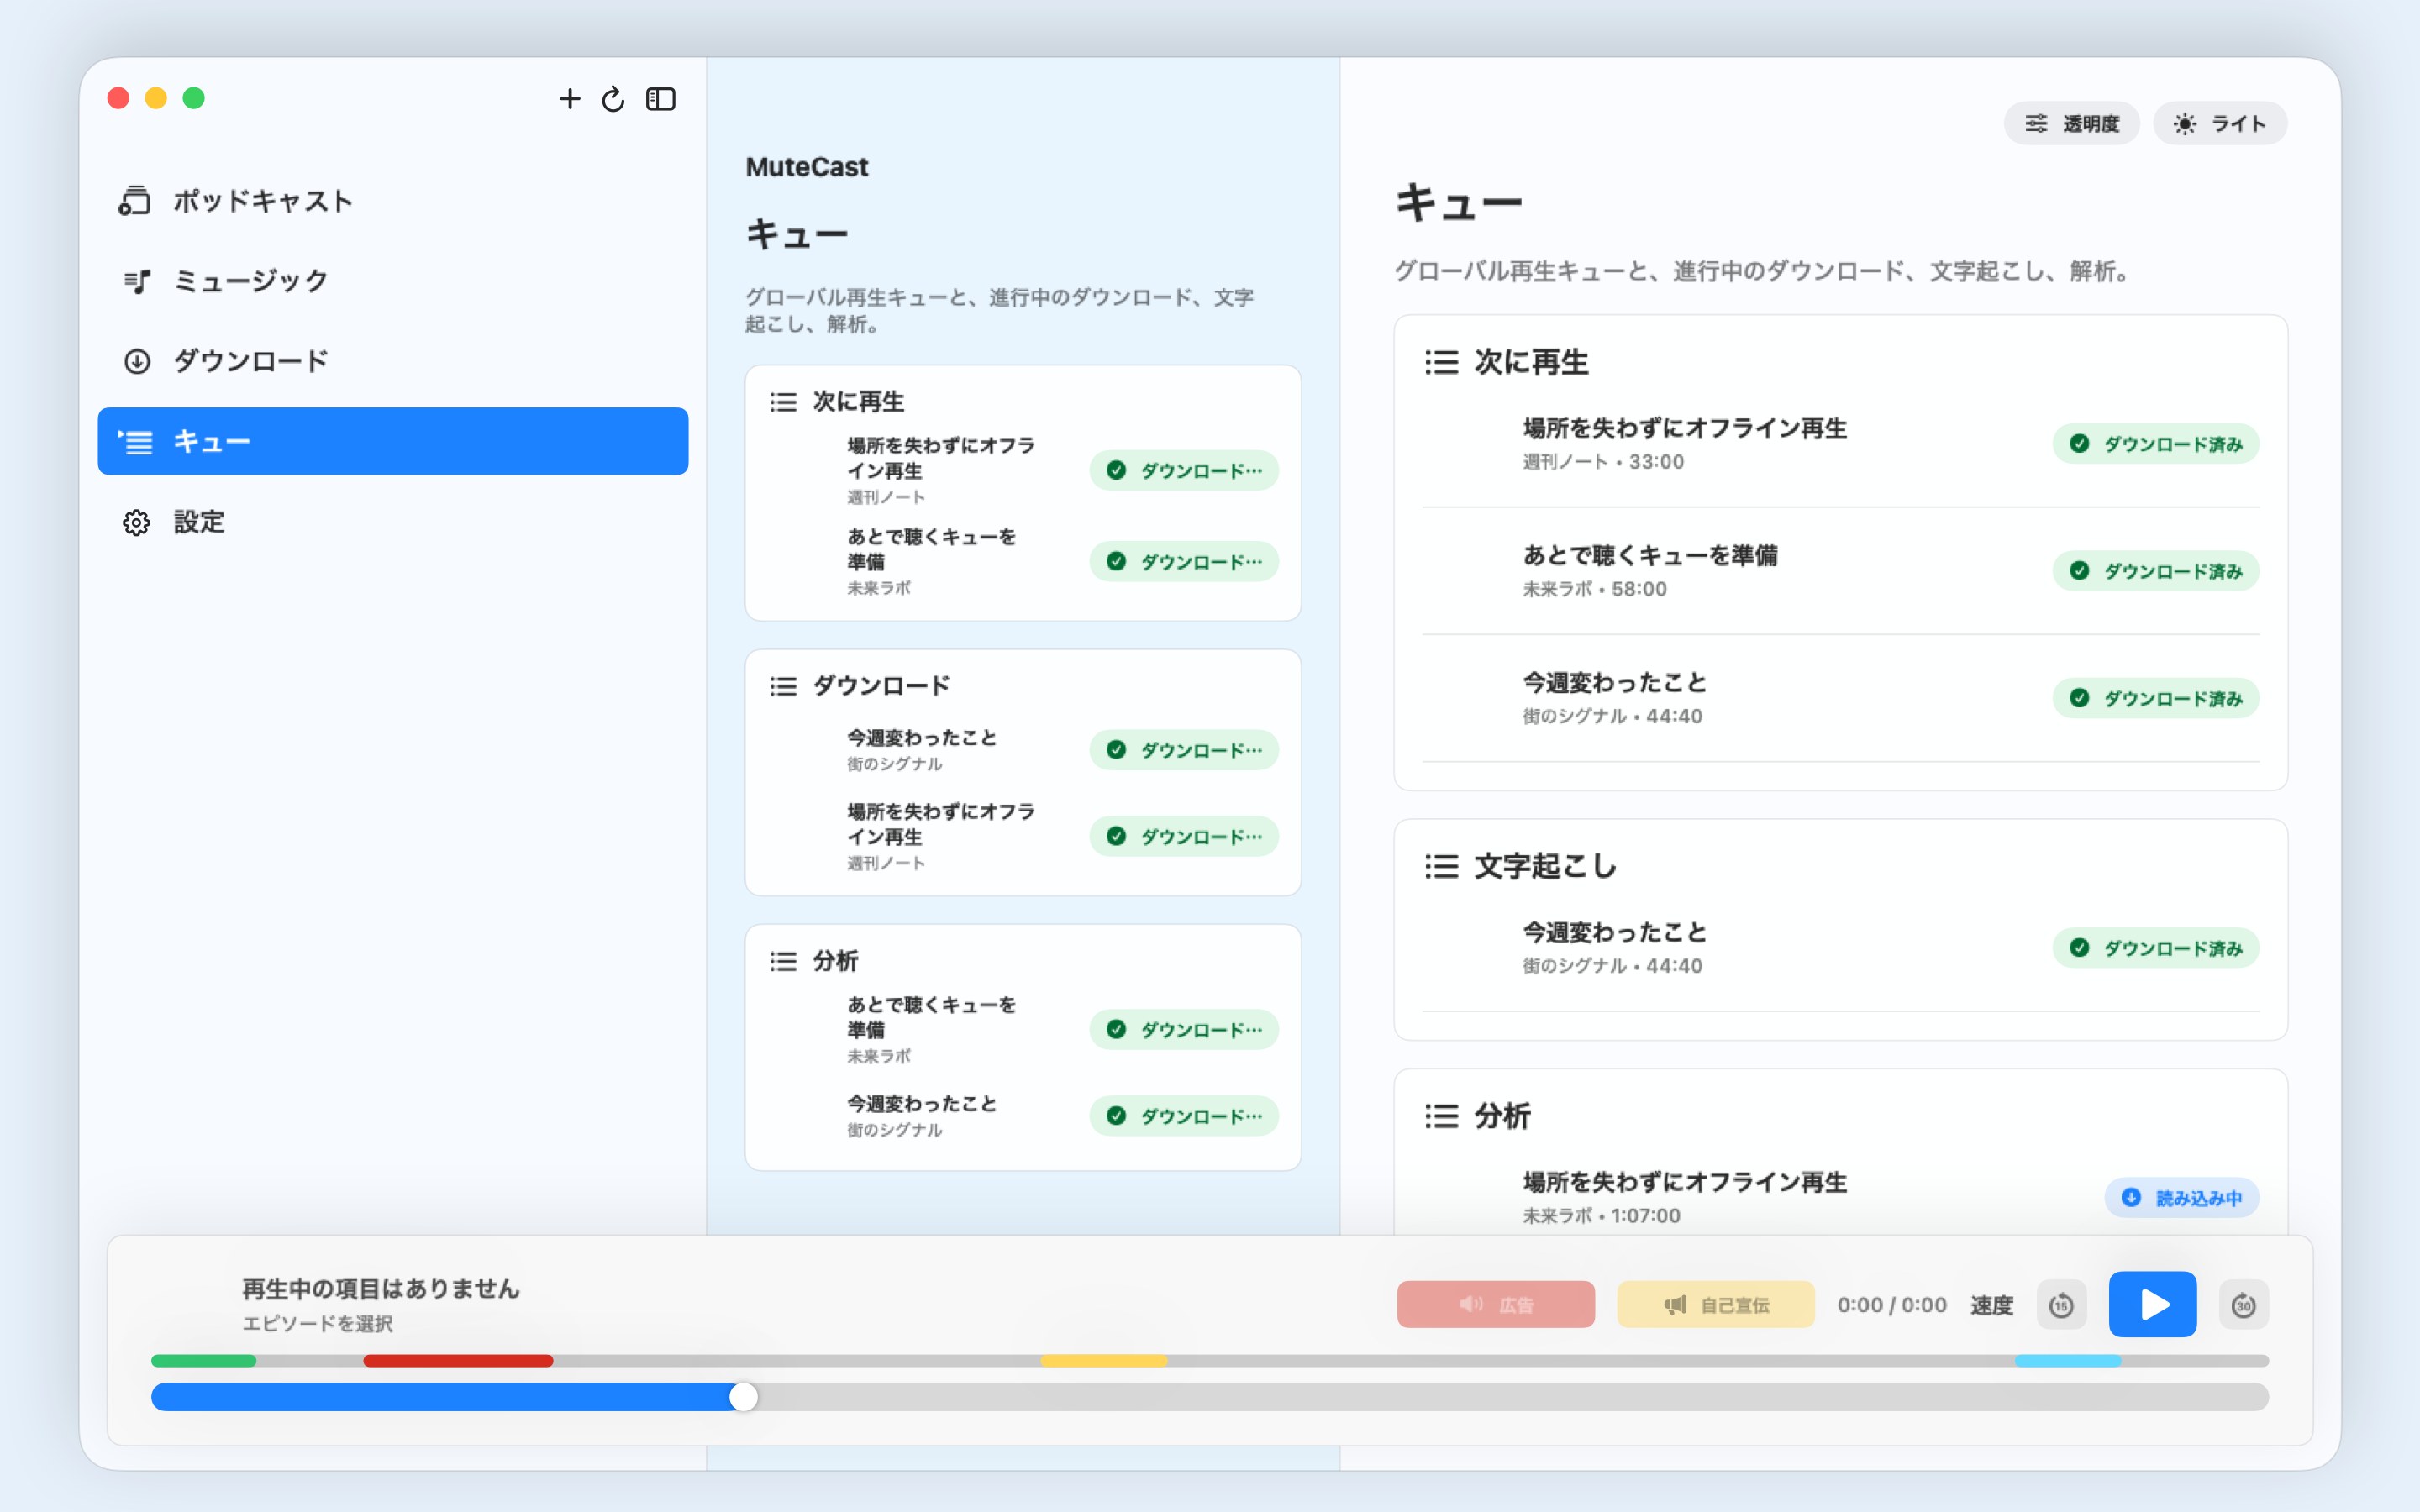This screenshot has width=2420, height=1512.
Task: Click the red ad segment on timeline
Action: coord(458,1360)
